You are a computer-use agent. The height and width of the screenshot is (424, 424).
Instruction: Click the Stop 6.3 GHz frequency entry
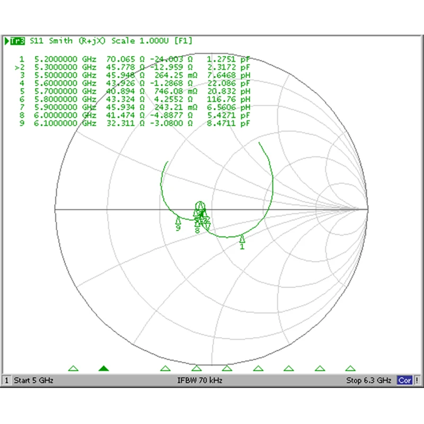tap(369, 381)
